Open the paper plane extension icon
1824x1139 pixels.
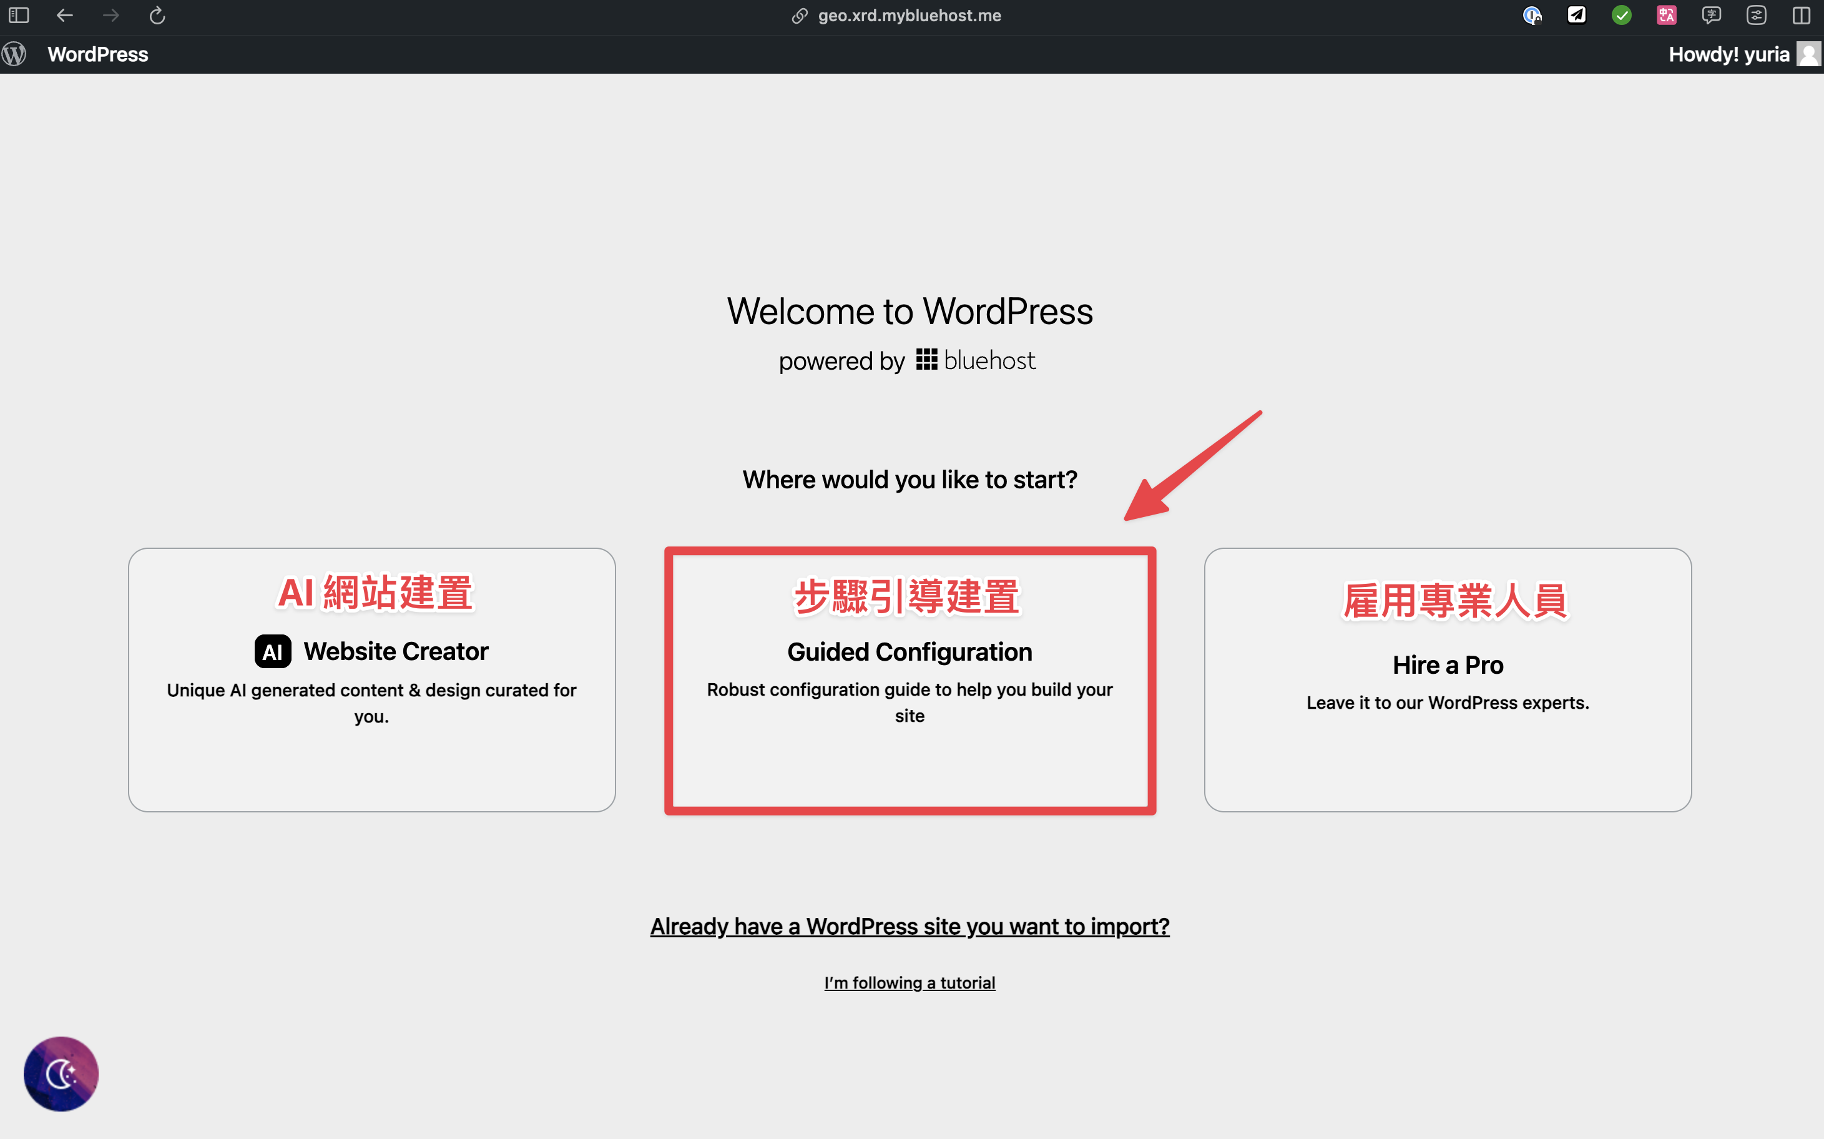pos(1576,15)
